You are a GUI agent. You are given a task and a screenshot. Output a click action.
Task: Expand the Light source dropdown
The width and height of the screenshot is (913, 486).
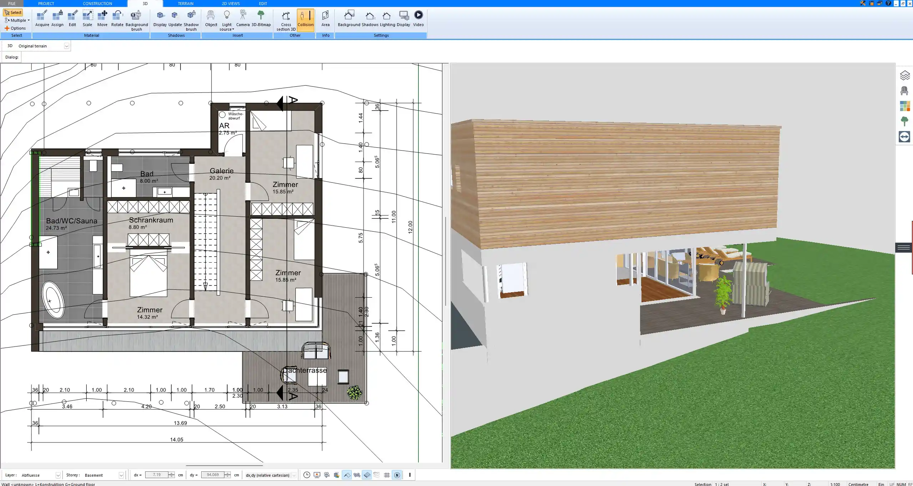pyautogui.click(x=227, y=20)
